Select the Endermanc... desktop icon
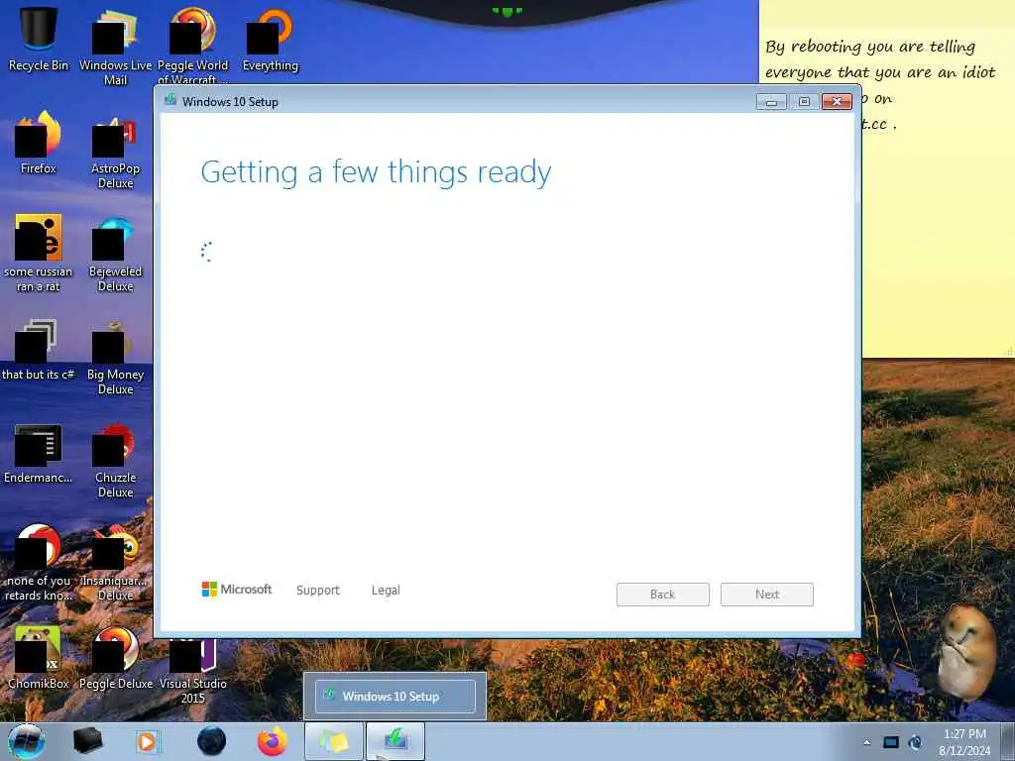Screen dimensions: 1015x761 click(x=39, y=453)
